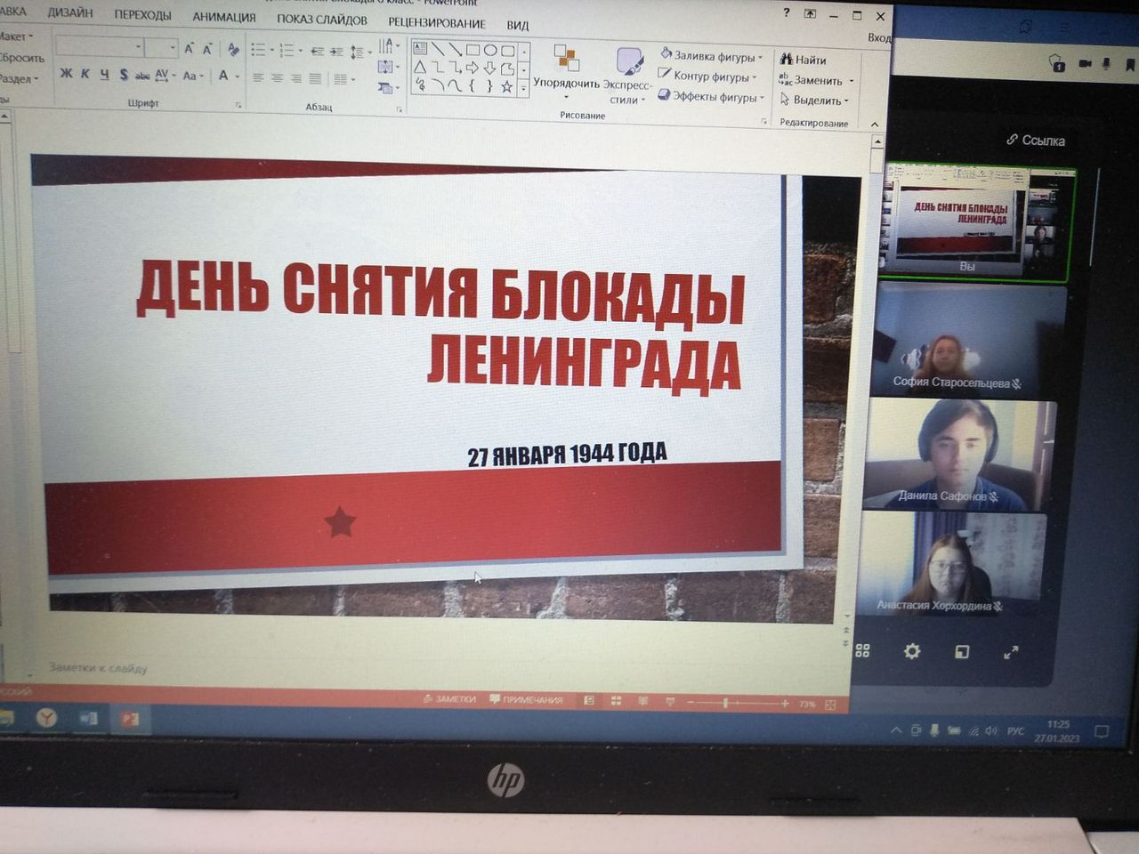
Task: Open ВИД ribbon tab
Action: (518, 25)
